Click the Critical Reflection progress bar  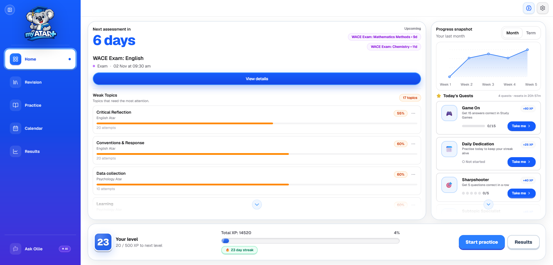257,123
